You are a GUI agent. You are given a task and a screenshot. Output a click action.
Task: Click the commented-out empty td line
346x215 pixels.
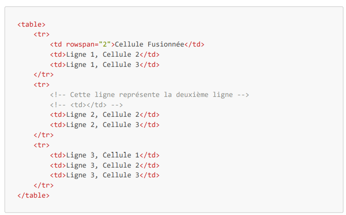(86, 105)
